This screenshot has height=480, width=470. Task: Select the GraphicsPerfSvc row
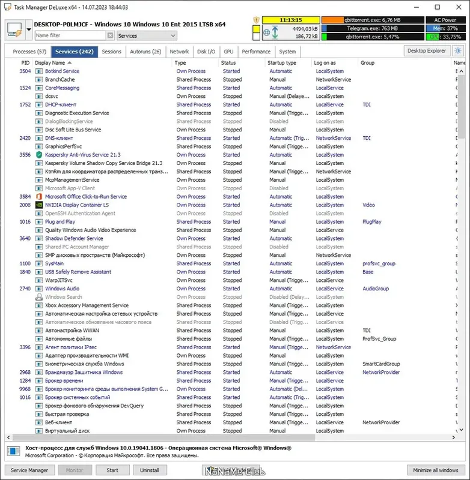[230, 146]
